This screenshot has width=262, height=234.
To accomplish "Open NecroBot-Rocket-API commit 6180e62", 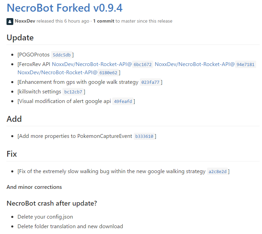I will (x=108, y=73).
